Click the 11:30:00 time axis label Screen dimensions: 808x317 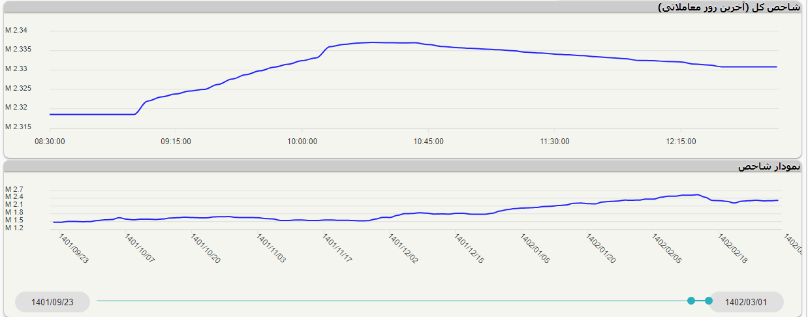(x=554, y=141)
